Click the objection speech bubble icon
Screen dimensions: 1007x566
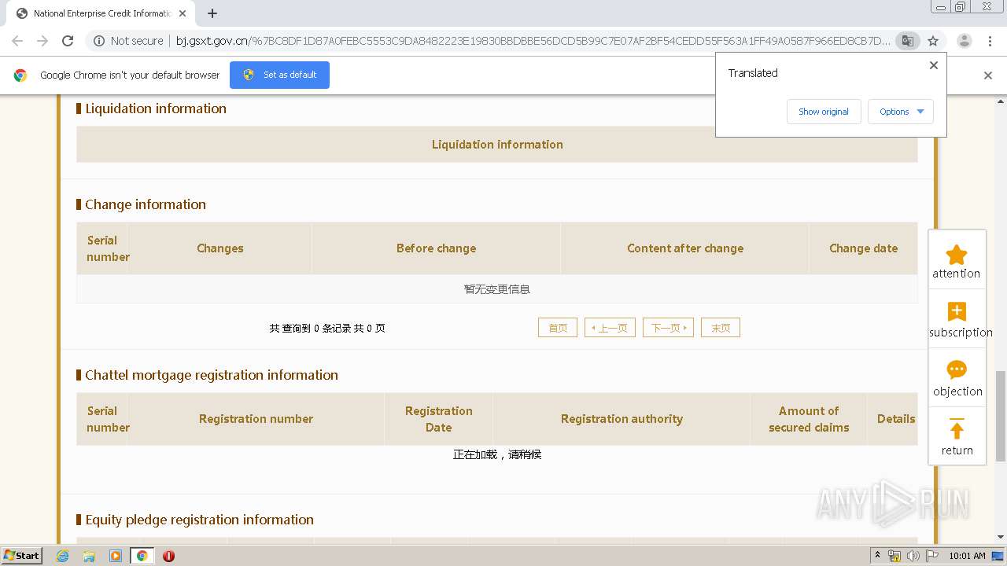(x=957, y=369)
